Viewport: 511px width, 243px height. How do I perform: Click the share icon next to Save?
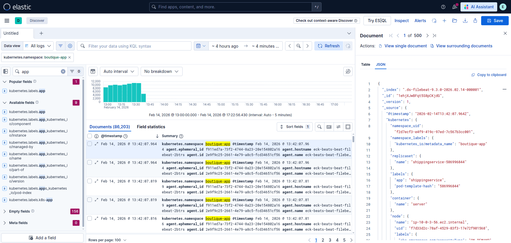click(x=475, y=21)
